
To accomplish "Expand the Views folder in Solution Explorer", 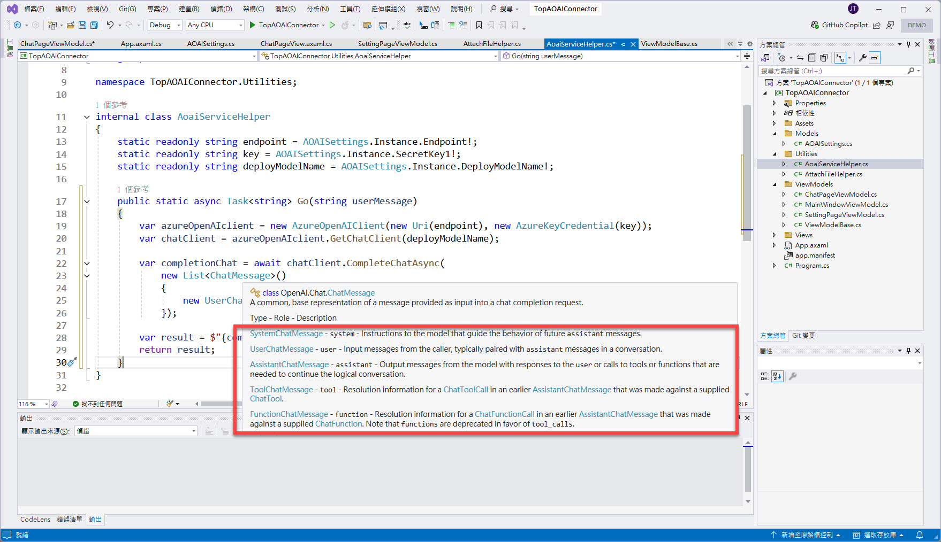I will click(x=774, y=235).
